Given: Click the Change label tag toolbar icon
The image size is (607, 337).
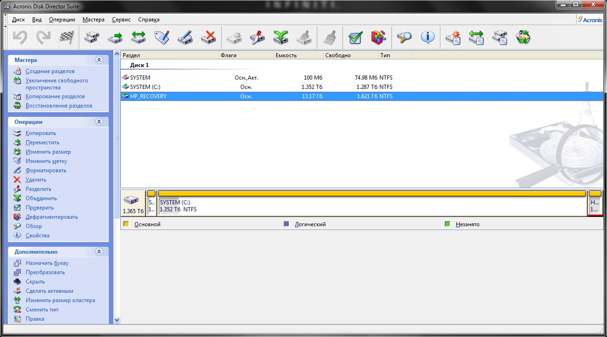Looking at the screenshot, I should tap(162, 37).
